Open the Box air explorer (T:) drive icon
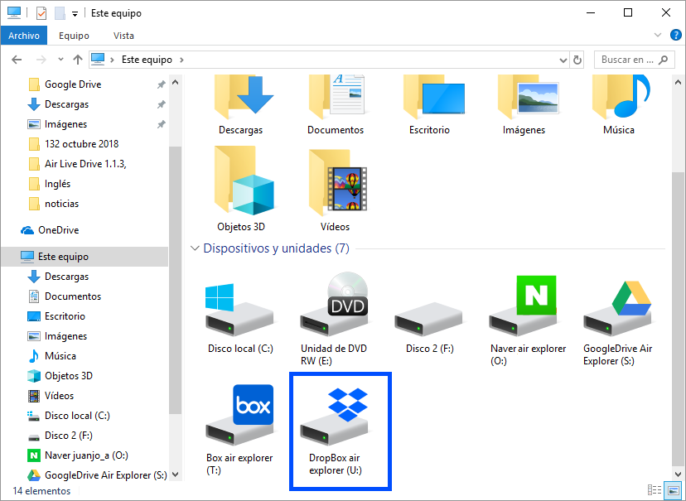 coord(239,416)
